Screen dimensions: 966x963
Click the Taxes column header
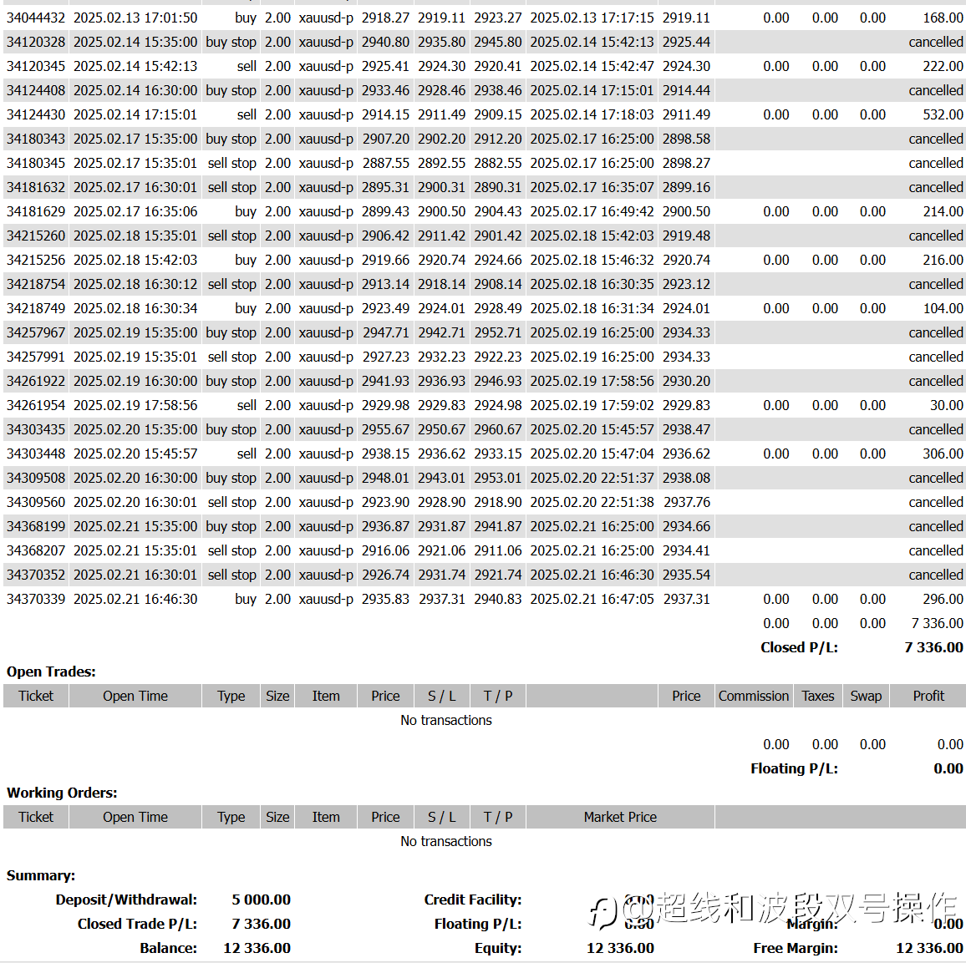click(x=817, y=696)
